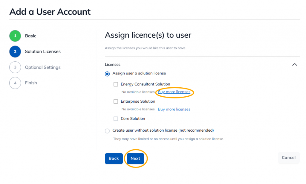Collapse the Licenses section using the chevron

[x=295, y=65]
